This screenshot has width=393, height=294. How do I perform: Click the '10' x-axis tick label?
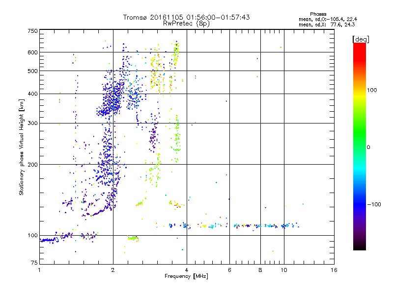(284, 270)
